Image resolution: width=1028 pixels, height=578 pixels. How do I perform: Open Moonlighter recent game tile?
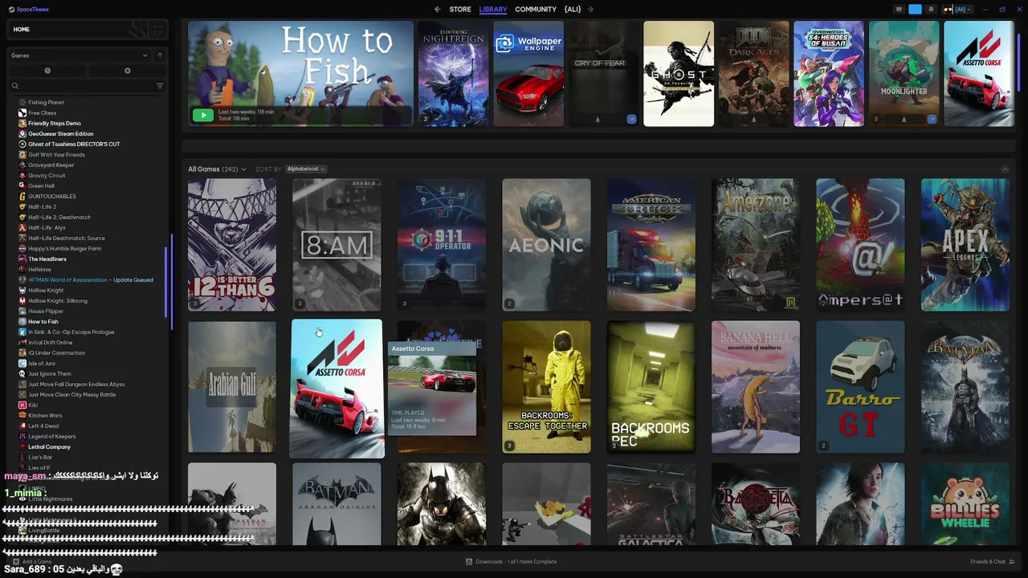click(904, 74)
